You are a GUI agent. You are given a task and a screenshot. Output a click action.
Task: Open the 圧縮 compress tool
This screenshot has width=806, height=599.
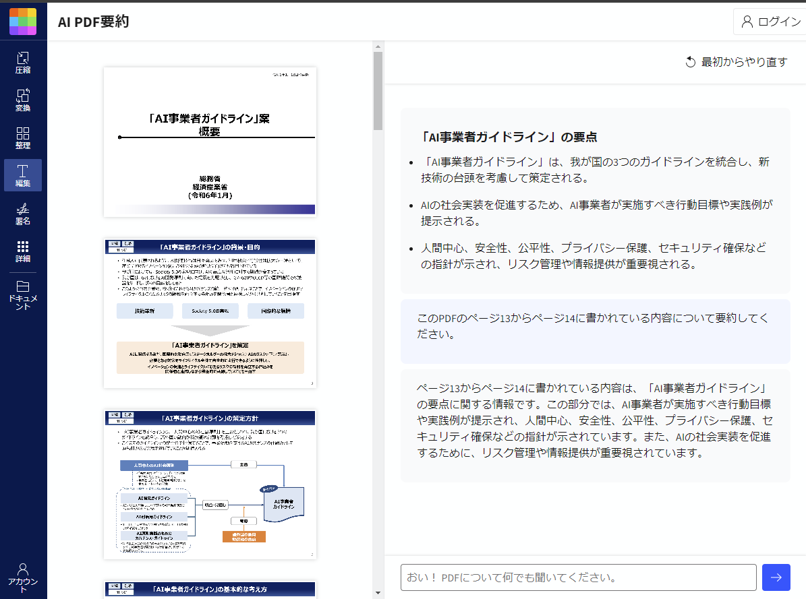23,62
